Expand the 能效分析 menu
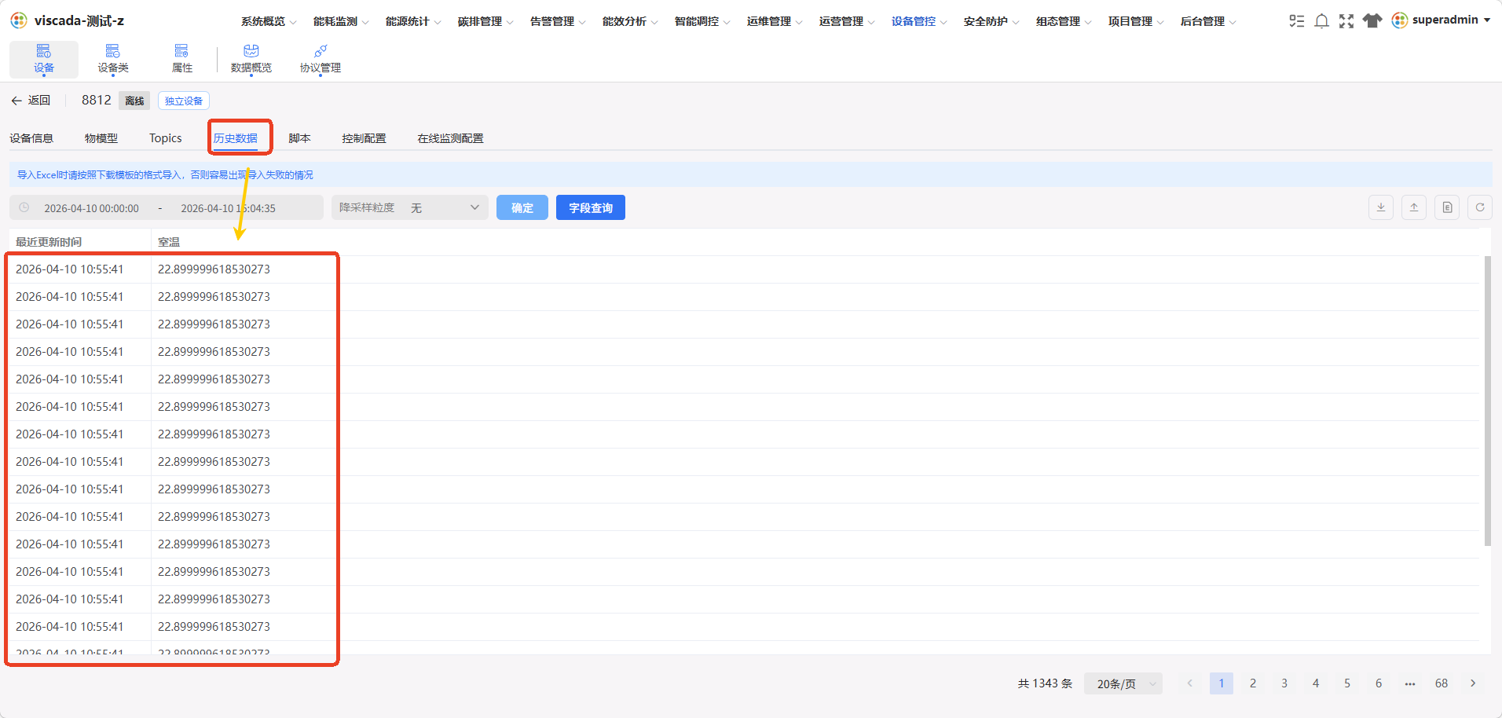 (x=630, y=21)
